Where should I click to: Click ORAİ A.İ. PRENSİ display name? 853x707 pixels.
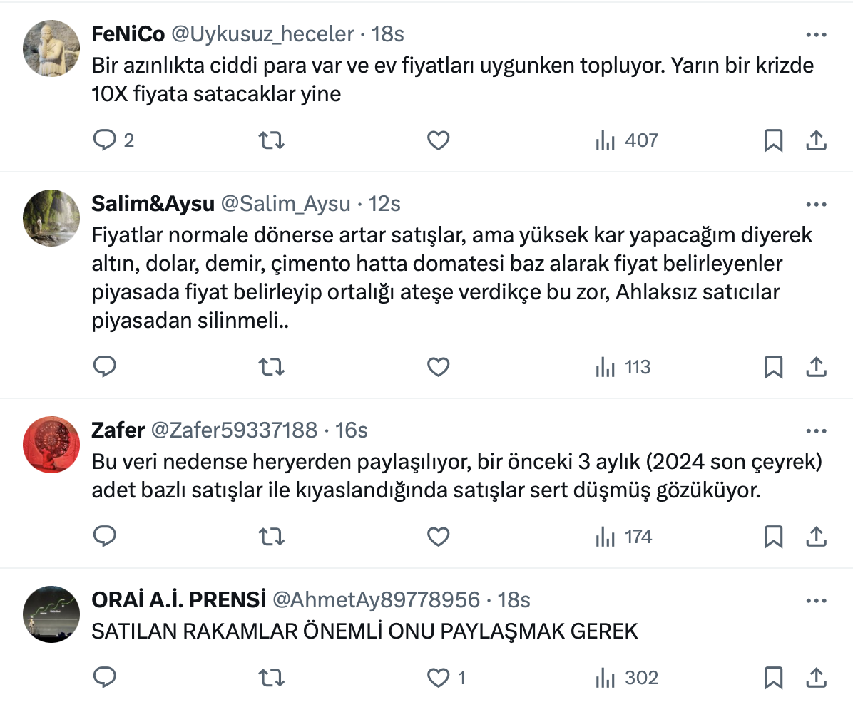click(x=178, y=600)
